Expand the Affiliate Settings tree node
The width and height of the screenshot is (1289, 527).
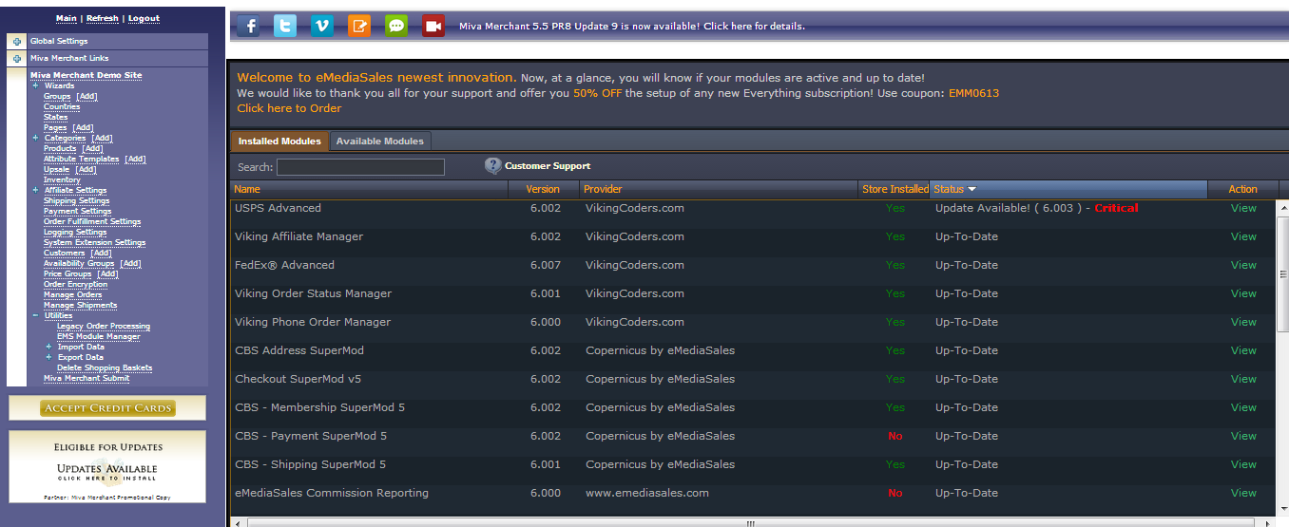pyautogui.click(x=35, y=190)
